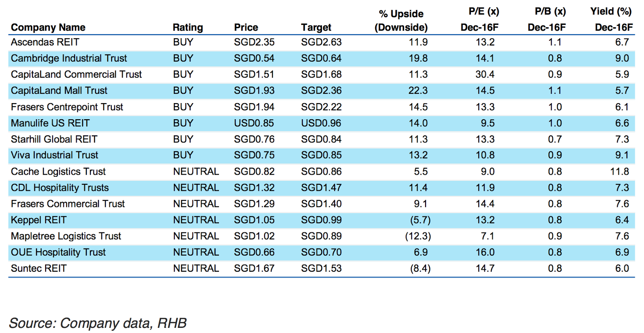
Task: Select Starhill Global REIT yield 7.3
Action: [x=622, y=139]
